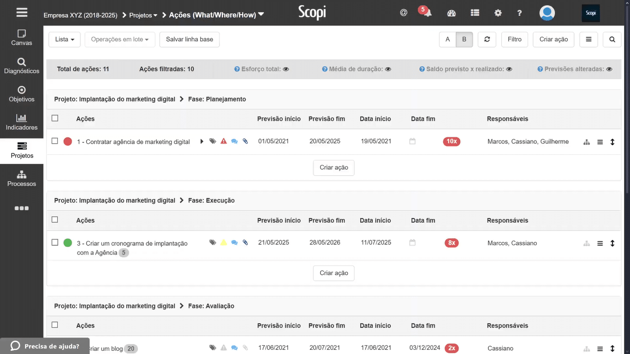Click the search magnifier button

click(612, 40)
